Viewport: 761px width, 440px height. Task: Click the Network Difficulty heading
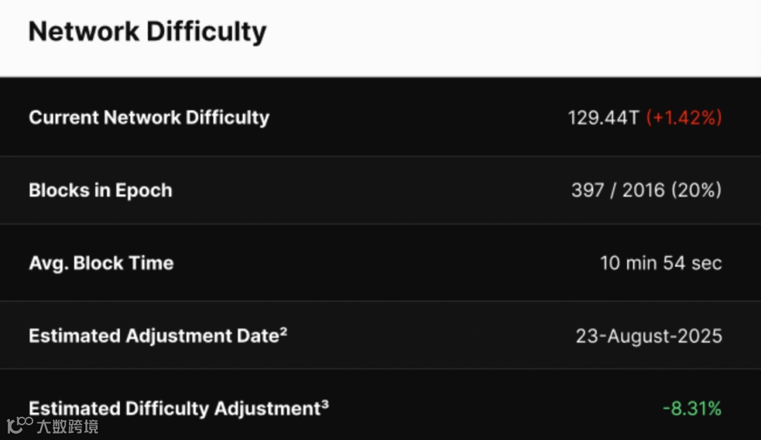pyautogui.click(x=147, y=32)
